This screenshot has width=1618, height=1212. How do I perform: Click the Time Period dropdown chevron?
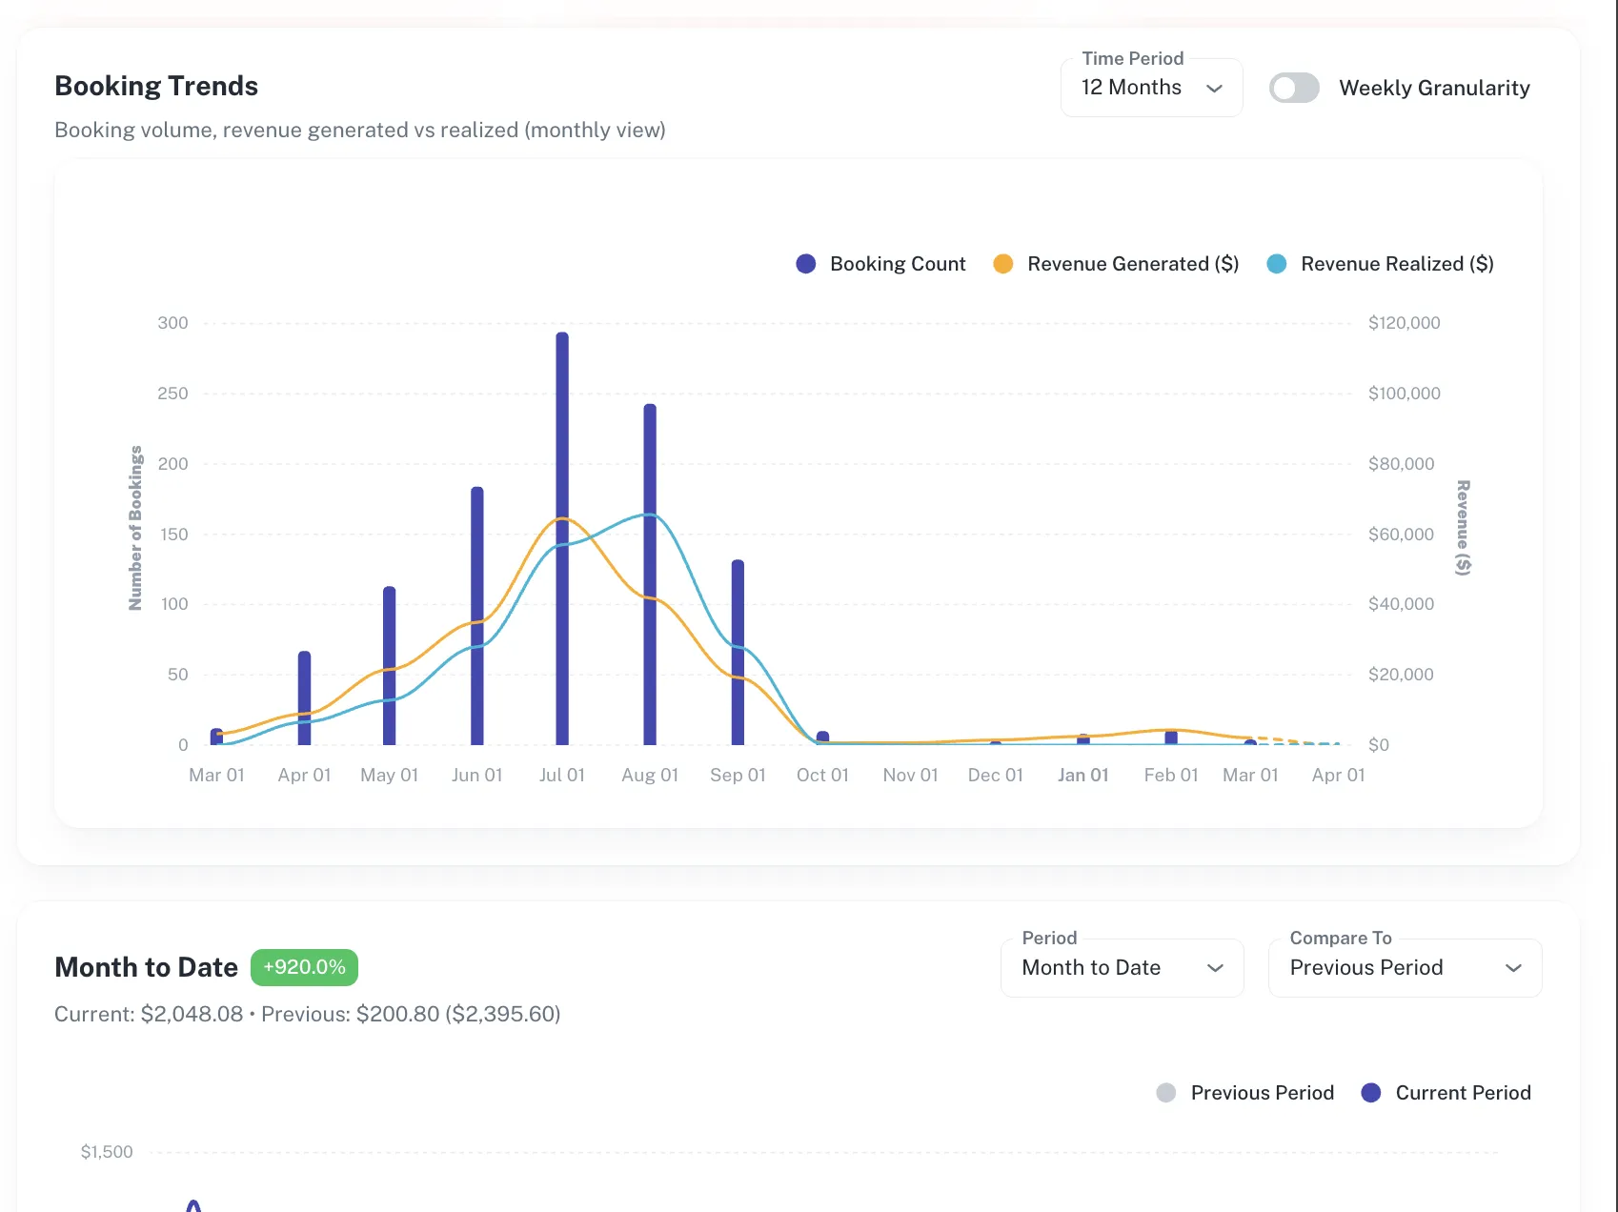click(1215, 89)
